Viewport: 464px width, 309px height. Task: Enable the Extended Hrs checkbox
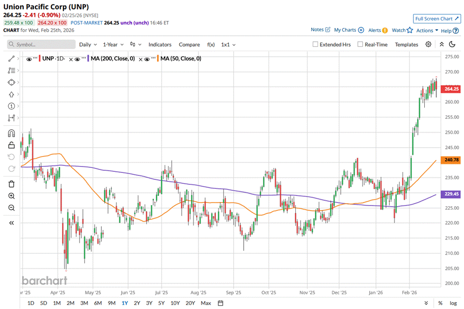tap(316, 44)
